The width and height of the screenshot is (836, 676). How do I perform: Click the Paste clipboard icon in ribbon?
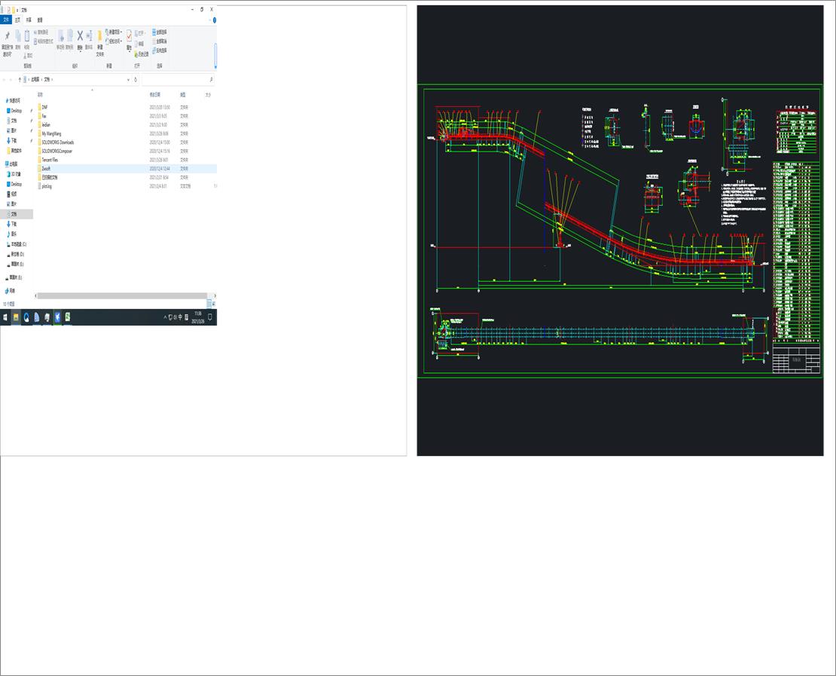tap(26, 35)
